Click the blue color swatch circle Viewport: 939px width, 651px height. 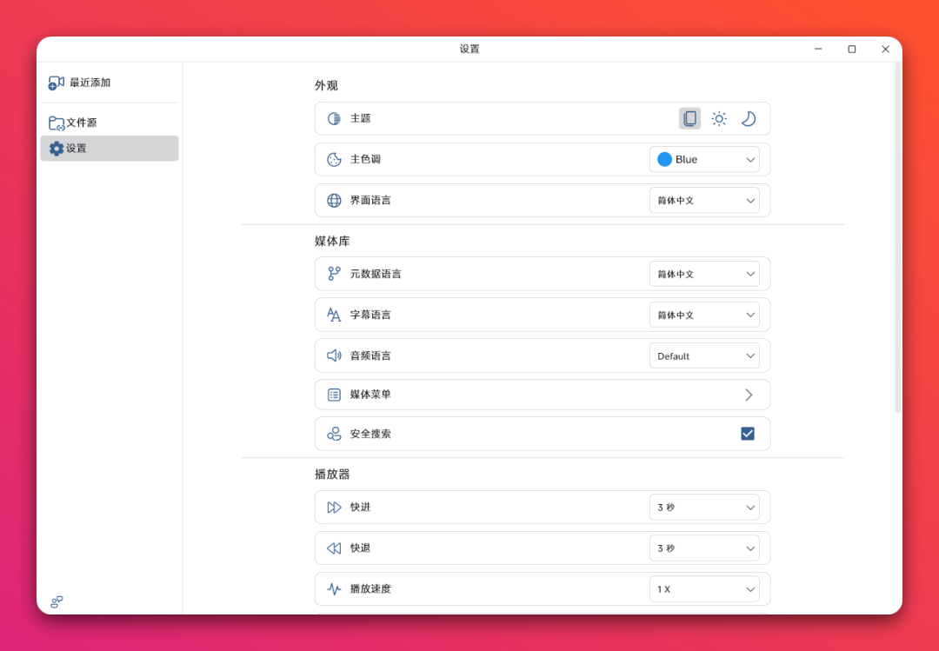[x=665, y=160]
